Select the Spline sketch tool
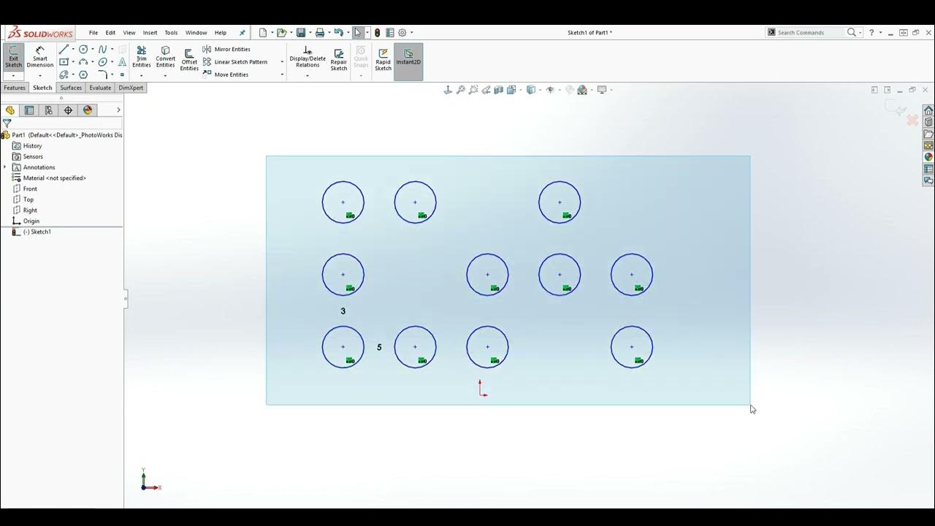 point(103,50)
